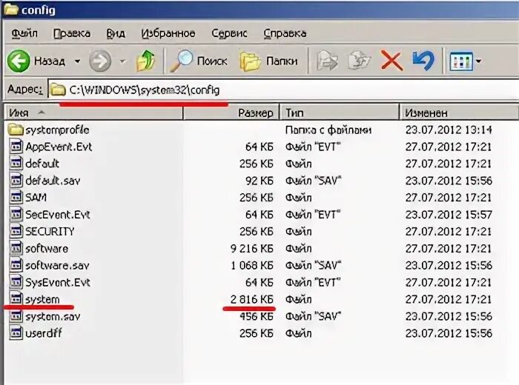The image size is (519, 385).
Task: Click the grey Forward arrow icon
Action: tap(100, 61)
